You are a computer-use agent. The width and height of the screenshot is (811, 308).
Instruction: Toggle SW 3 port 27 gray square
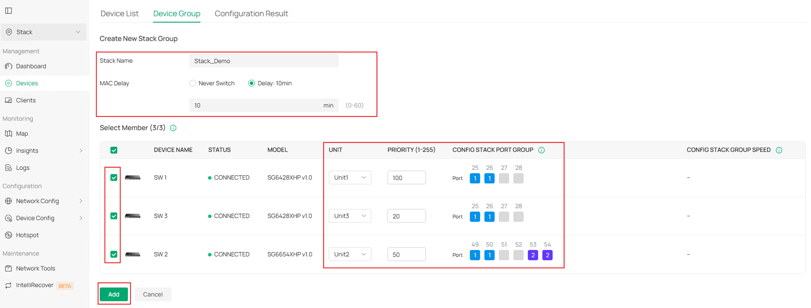click(504, 217)
